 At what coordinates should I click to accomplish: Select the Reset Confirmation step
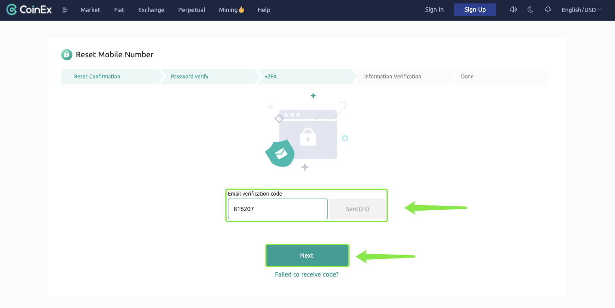(x=97, y=76)
